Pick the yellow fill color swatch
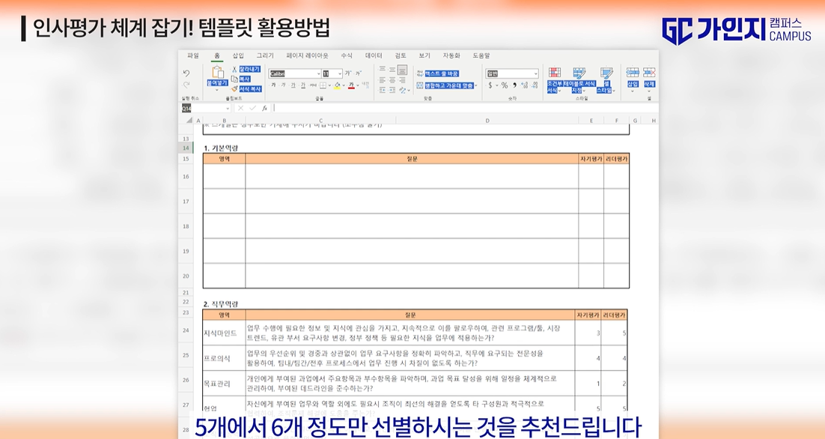 [x=338, y=87]
